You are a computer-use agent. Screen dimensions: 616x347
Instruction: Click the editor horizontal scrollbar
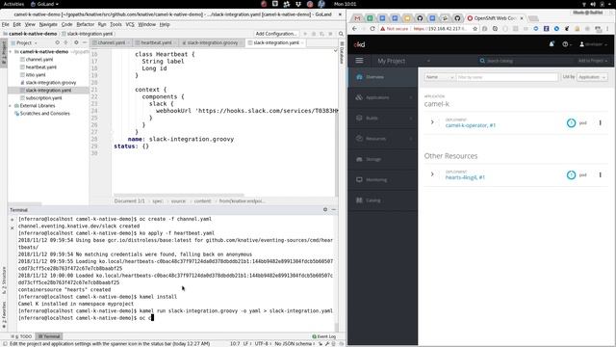click(x=178, y=195)
